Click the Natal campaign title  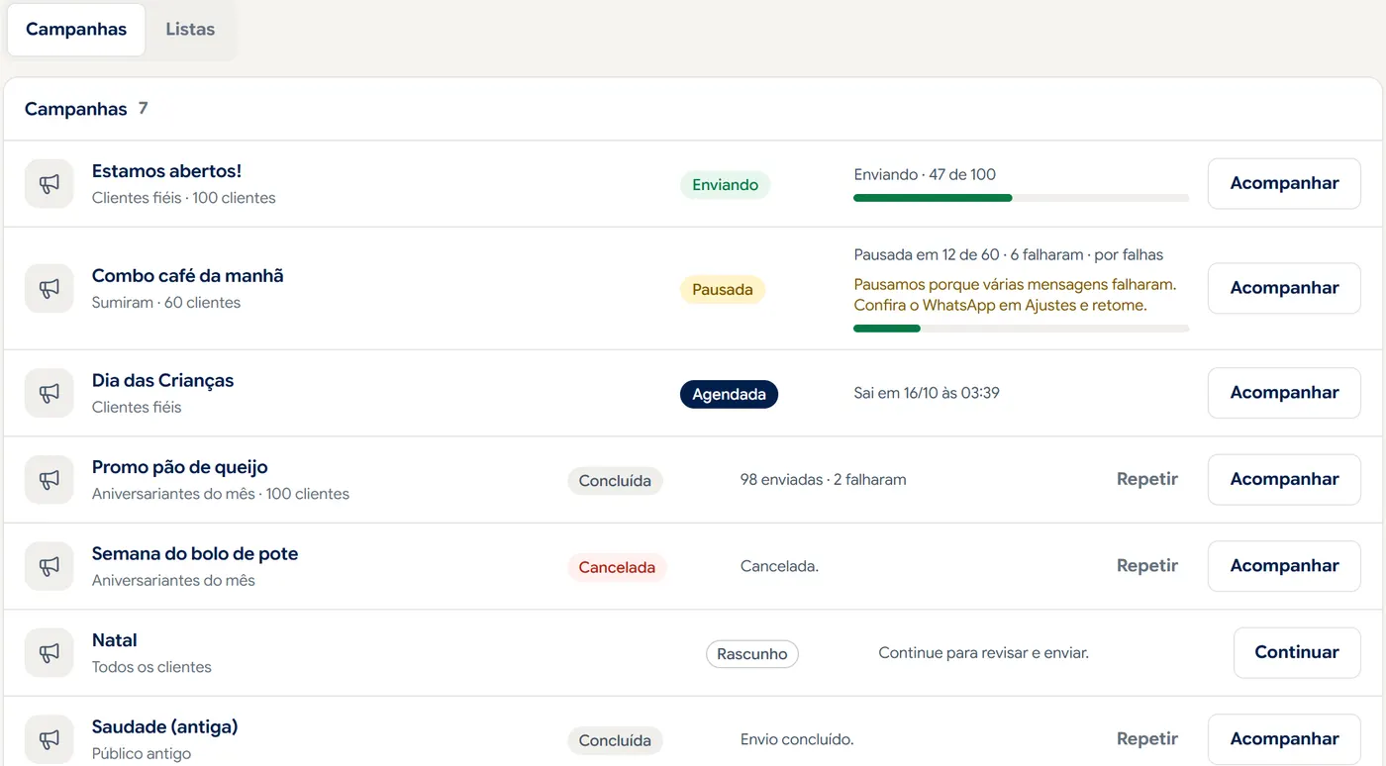(x=114, y=640)
